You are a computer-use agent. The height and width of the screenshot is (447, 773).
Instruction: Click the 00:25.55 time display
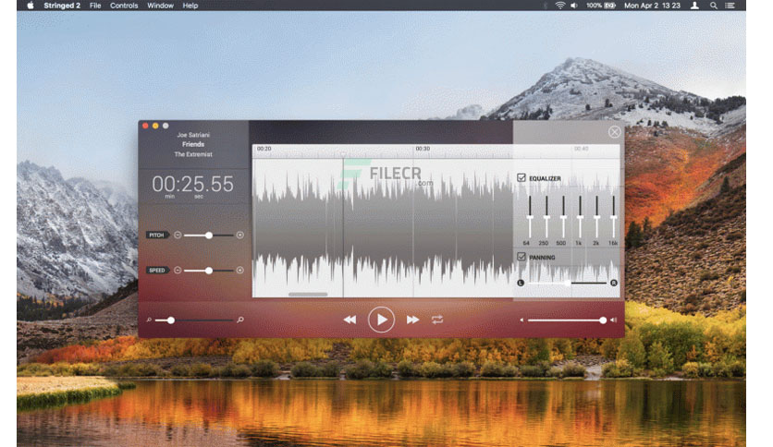[x=192, y=184]
